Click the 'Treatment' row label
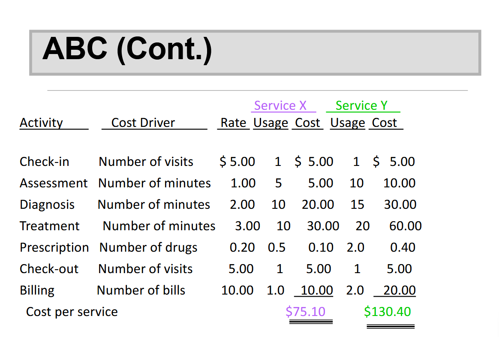Viewport: 499px width, 337px height. click(50, 226)
